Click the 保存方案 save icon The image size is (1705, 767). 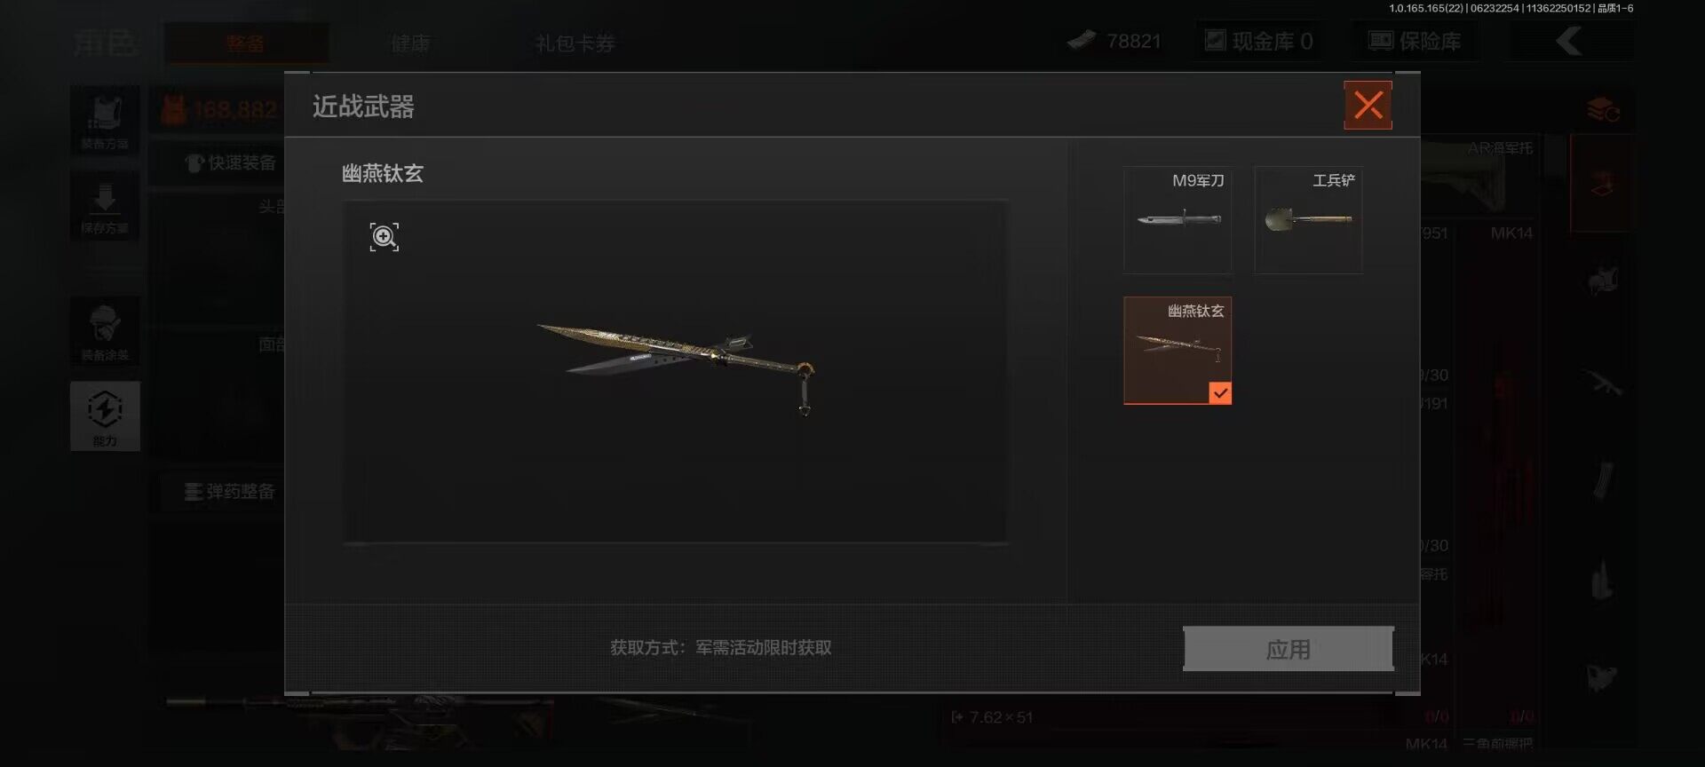click(x=105, y=206)
